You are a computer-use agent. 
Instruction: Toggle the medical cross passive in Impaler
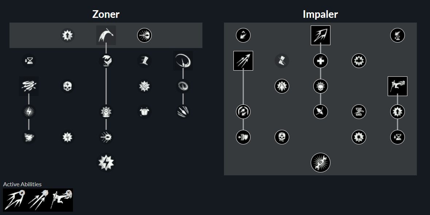tap(321, 61)
